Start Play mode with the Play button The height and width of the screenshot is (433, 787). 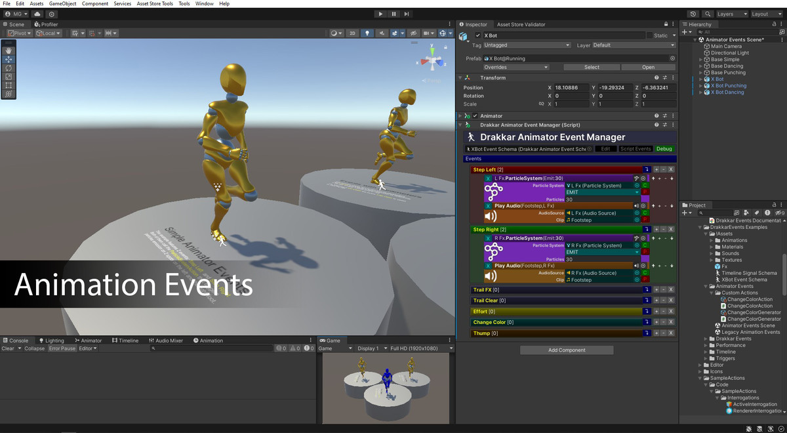[x=380, y=14]
